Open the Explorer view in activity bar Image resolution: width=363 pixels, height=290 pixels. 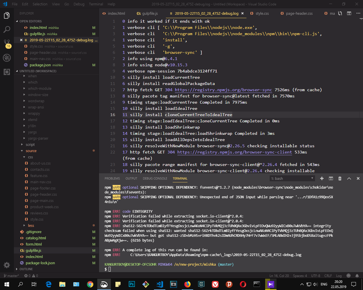coord(7,16)
